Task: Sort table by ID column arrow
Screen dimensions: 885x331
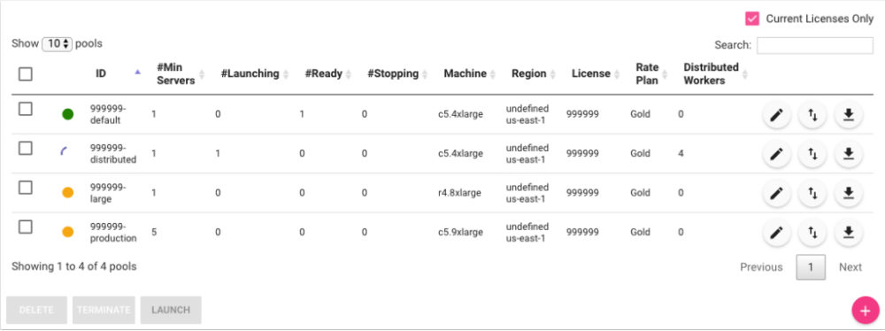Action: point(137,73)
